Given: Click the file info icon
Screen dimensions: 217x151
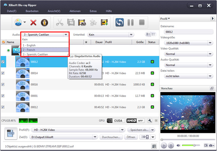Looking at the screenshot, I should (x=45, y=22).
